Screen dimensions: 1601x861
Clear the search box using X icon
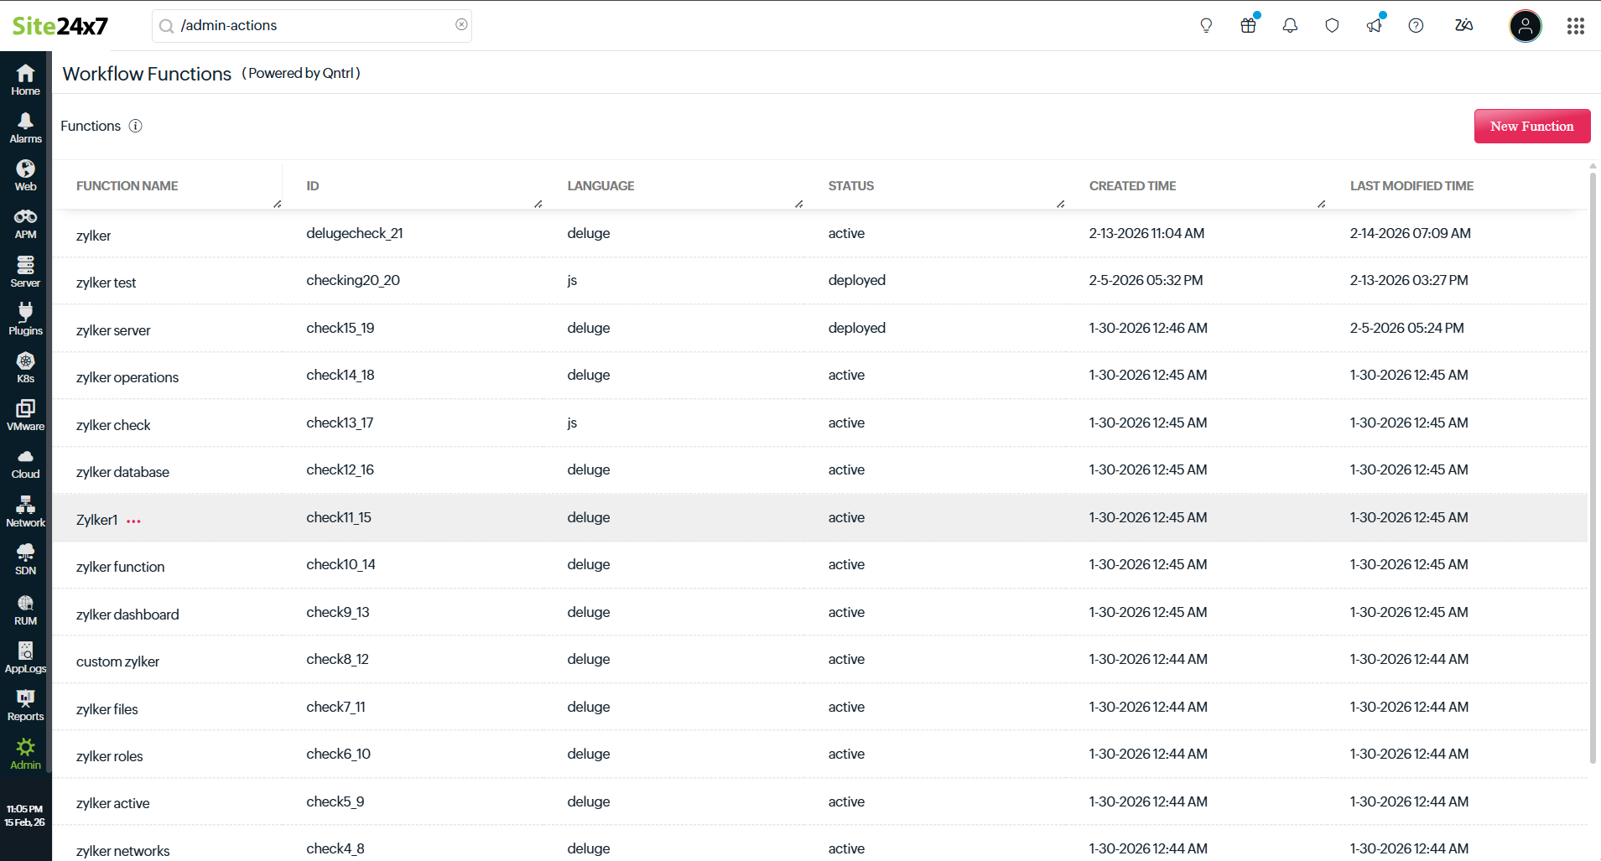coord(461,25)
